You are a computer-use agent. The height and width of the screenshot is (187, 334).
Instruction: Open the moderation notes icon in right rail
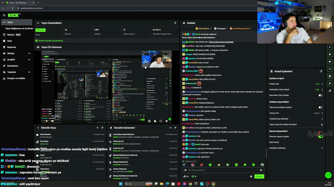point(330,55)
